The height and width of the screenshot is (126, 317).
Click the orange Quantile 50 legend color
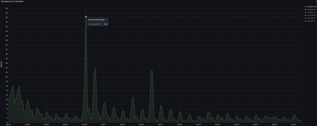click(x=306, y=15)
